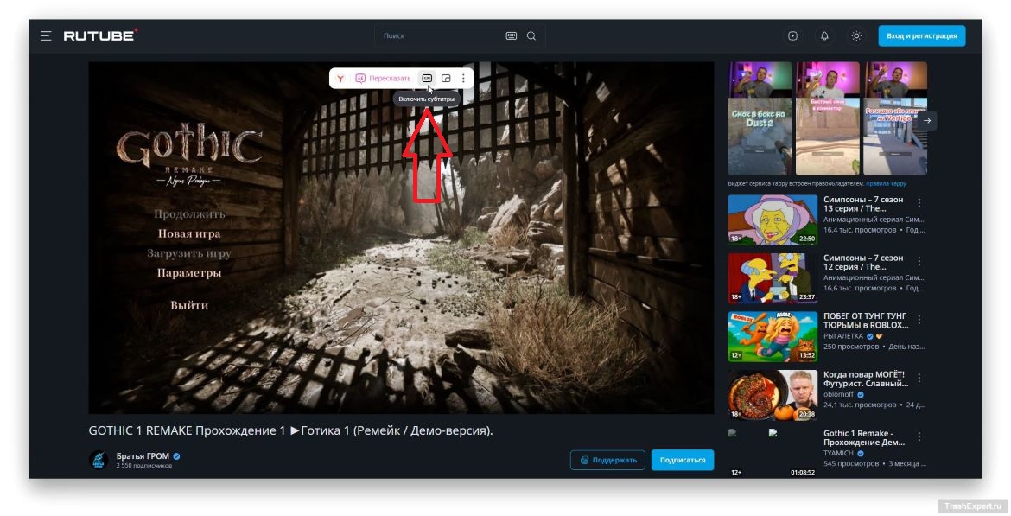Open Братья ГРОМ channel name
The width and height of the screenshot is (1011, 516).
[143, 456]
